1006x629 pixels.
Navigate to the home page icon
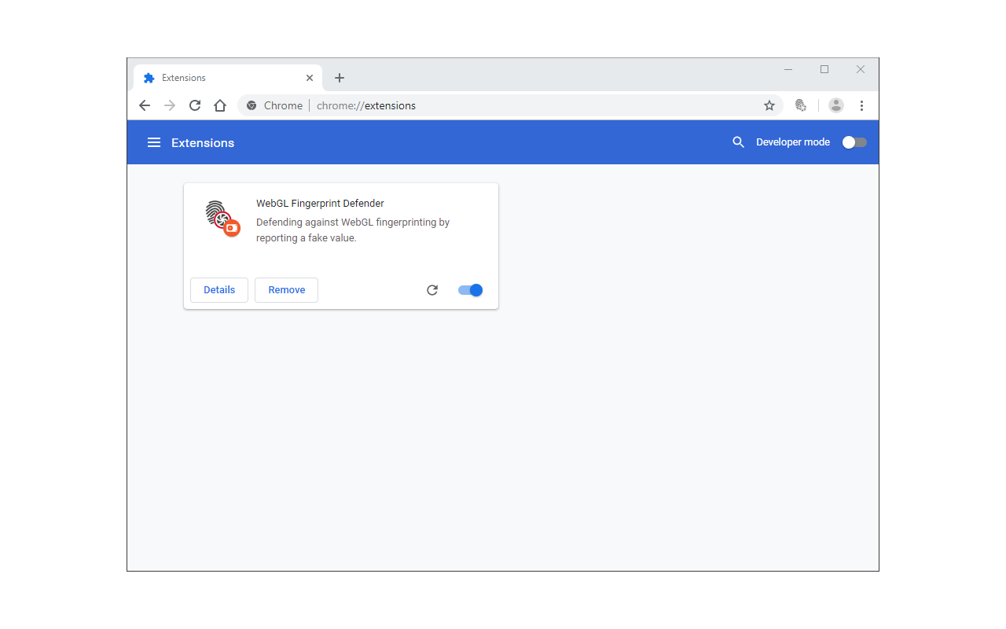point(219,105)
